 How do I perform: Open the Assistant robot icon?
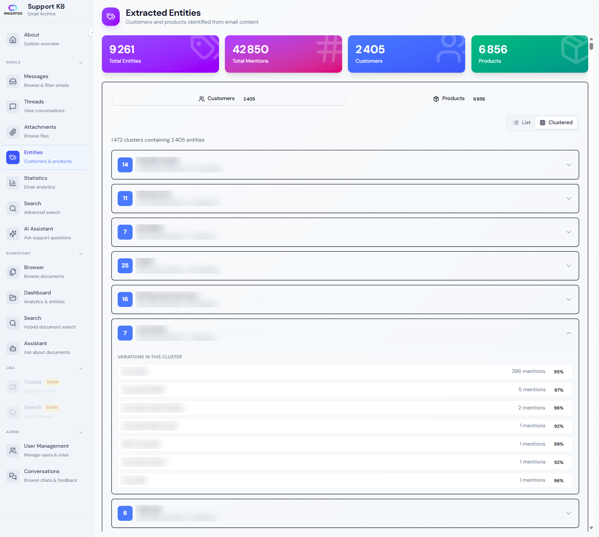pos(13,348)
